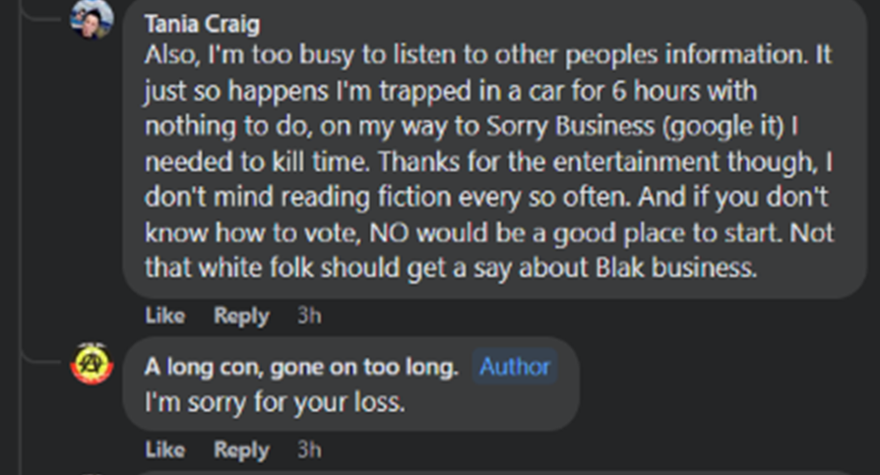The width and height of the screenshot is (880, 475).
Task: Click the "I'm sorry for your loss." text
Action: pyautogui.click(x=275, y=401)
